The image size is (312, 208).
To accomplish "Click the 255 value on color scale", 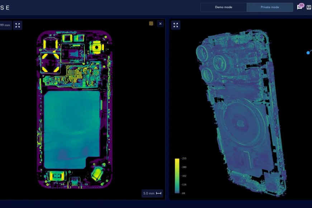I will [x=184, y=159].
